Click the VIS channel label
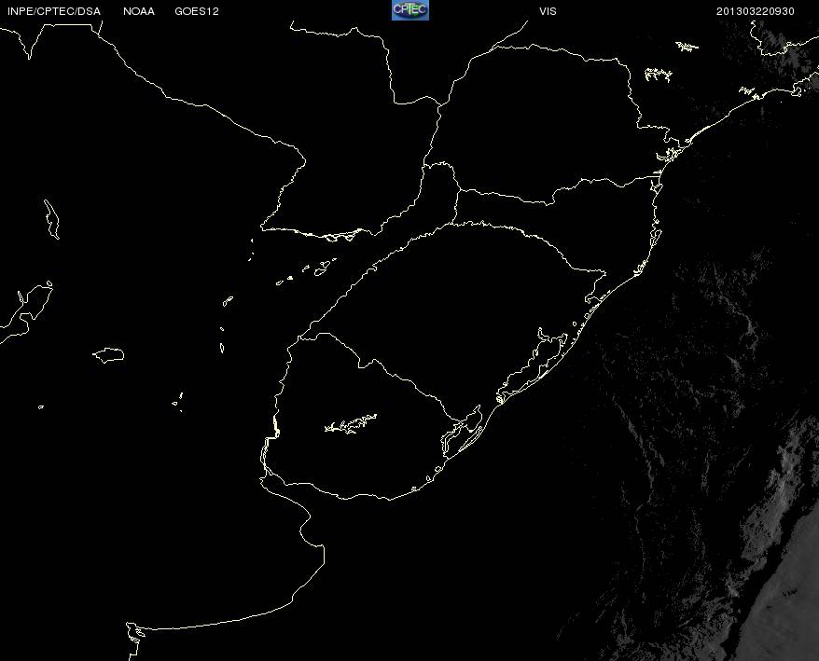The height and width of the screenshot is (661, 819). pyautogui.click(x=548, y=11)
